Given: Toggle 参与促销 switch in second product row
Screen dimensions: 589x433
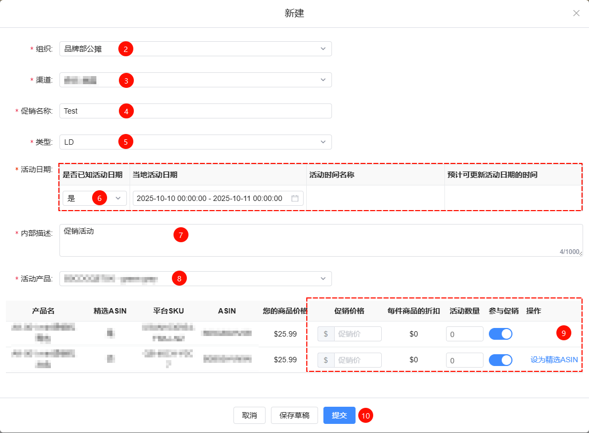Looking at the screenshot, I should tap(501, 360).
